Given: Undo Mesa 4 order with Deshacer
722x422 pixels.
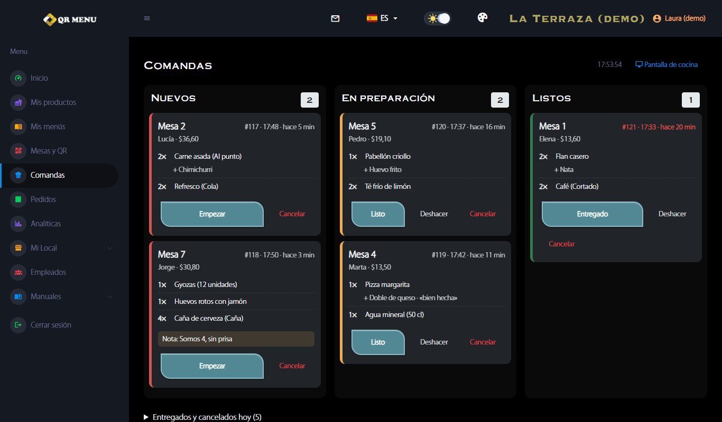Looking at the screenshot, I should [434, 342].
